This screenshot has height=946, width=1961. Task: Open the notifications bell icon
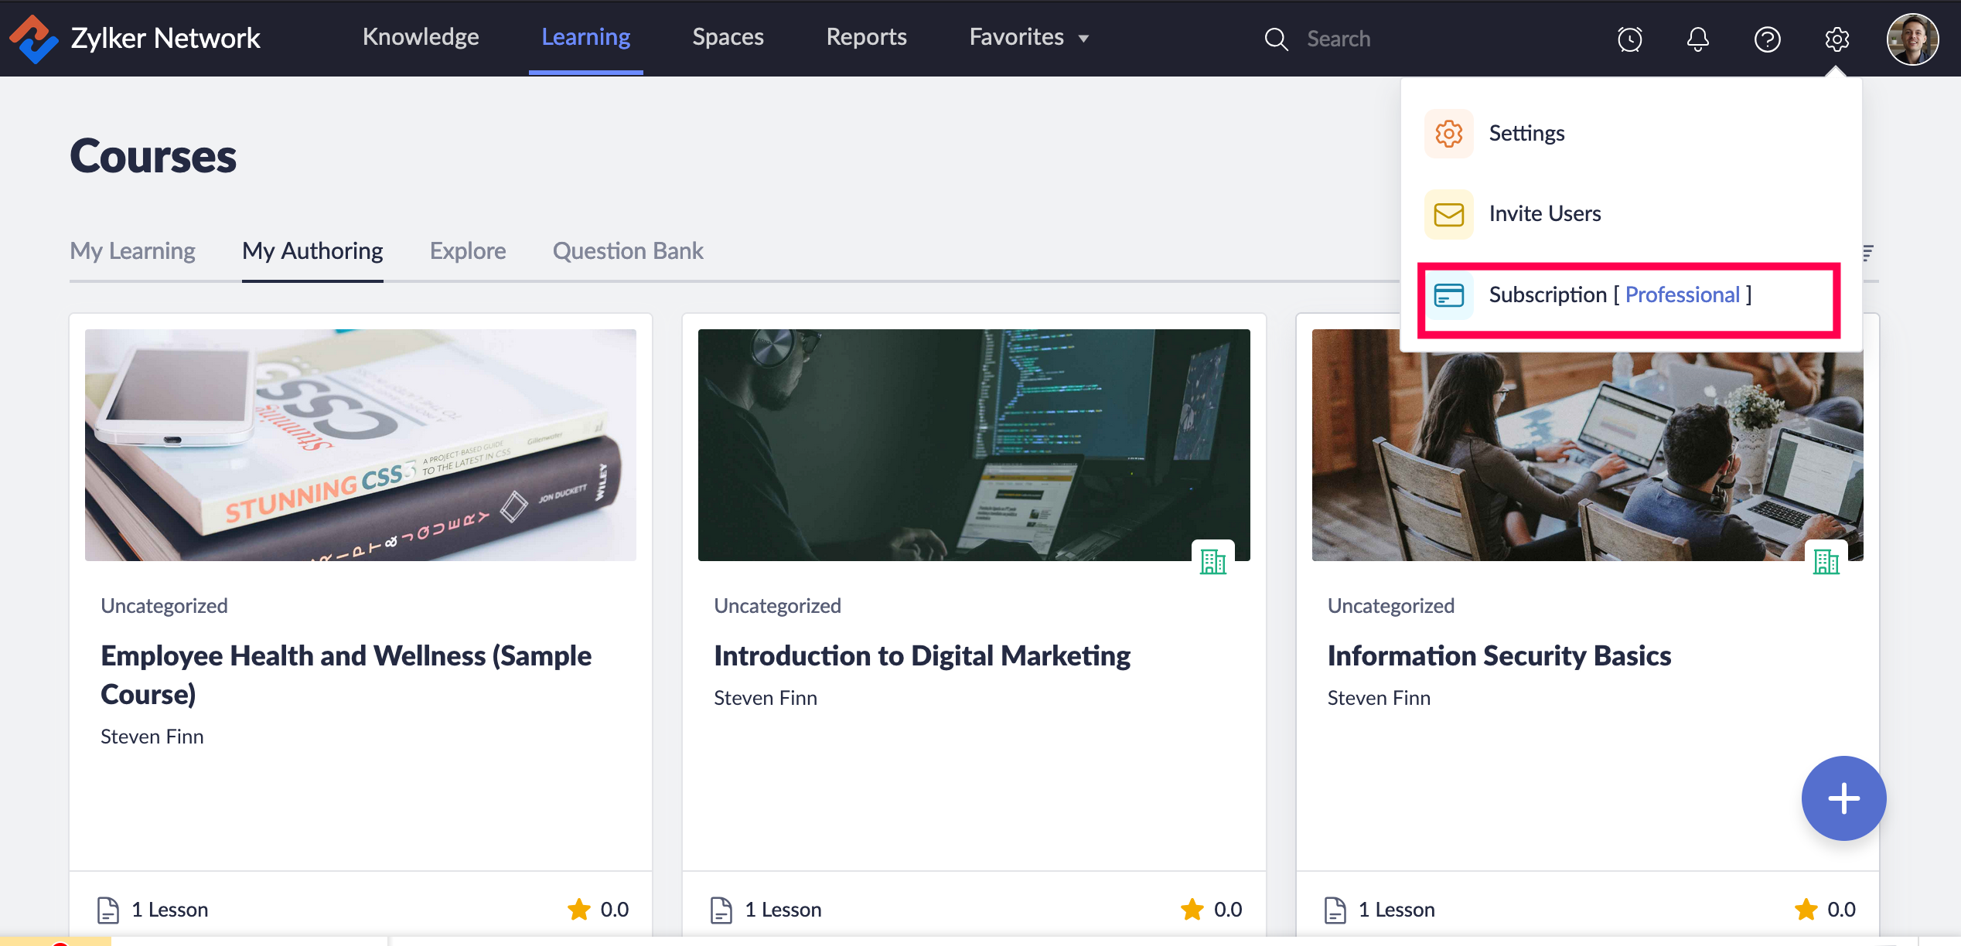[x=1697, y=39]
